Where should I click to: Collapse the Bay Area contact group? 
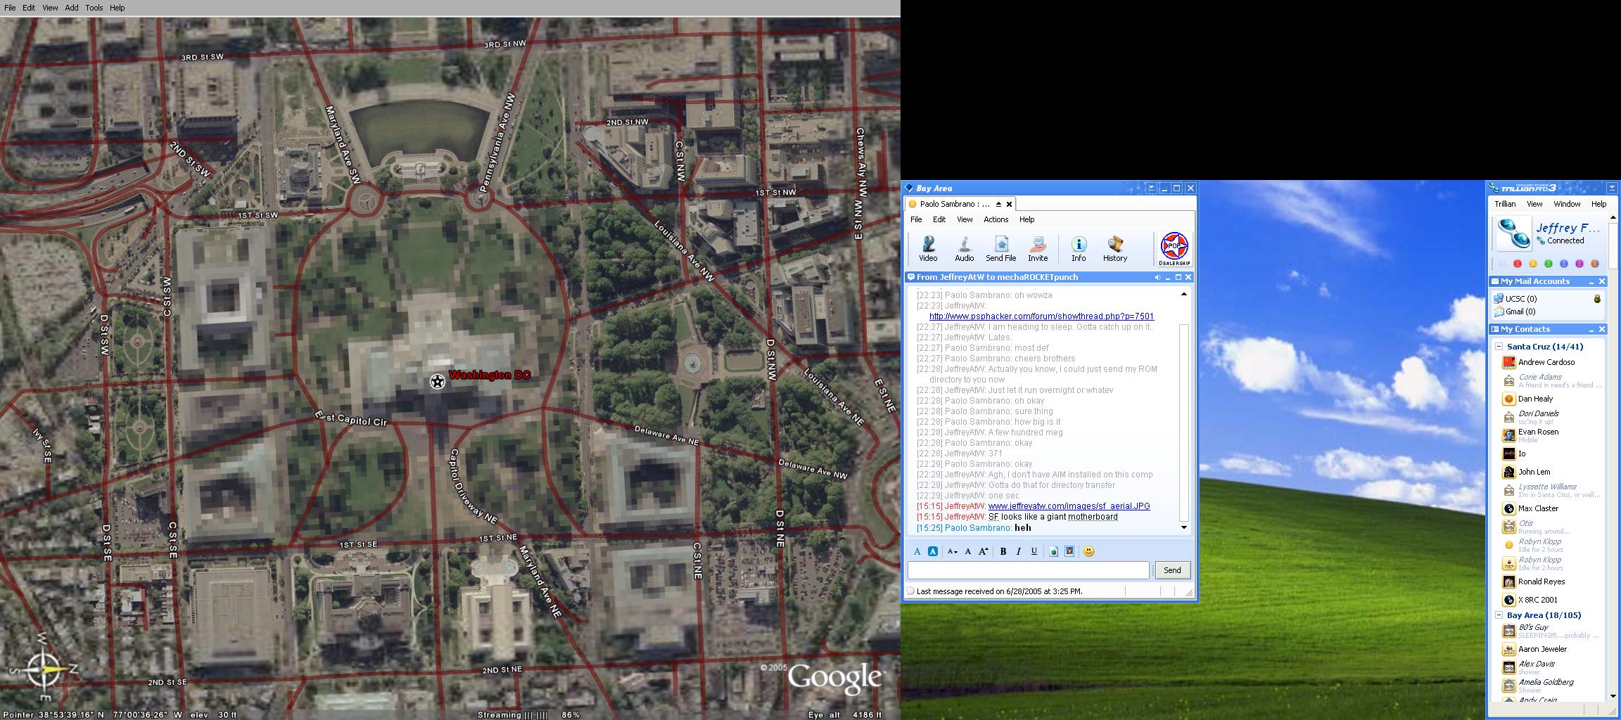coord(1499,615)
